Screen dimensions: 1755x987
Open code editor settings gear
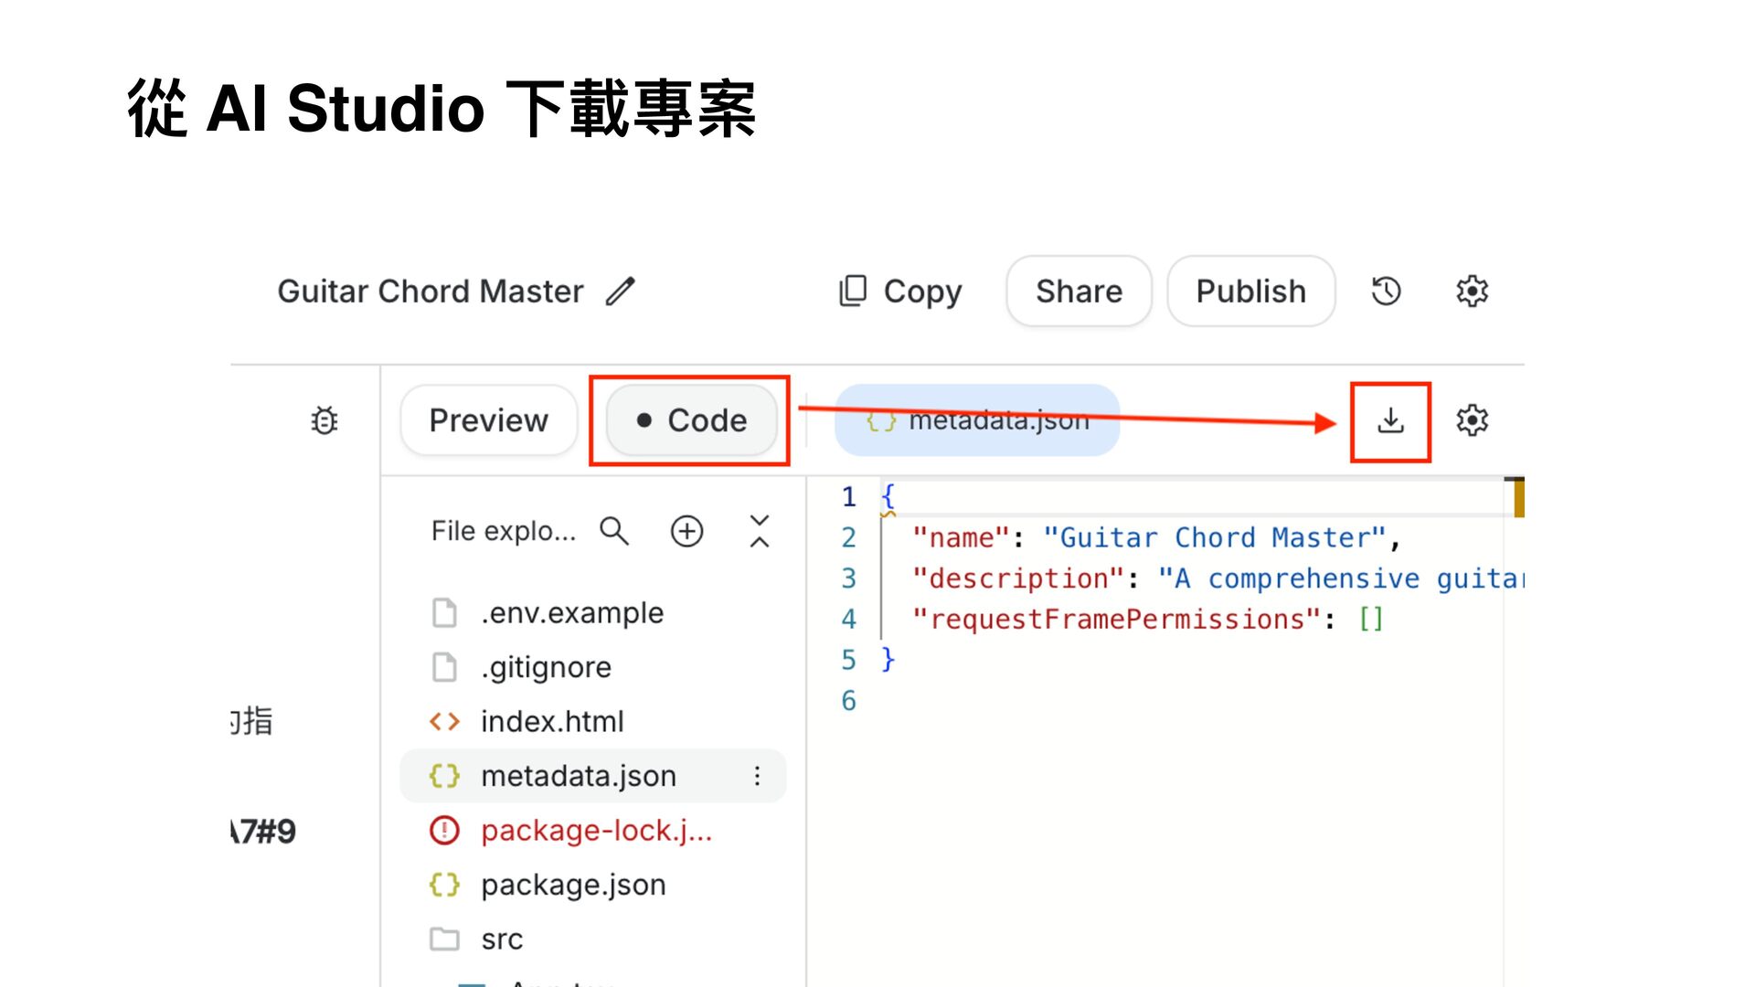(1472, 421)
